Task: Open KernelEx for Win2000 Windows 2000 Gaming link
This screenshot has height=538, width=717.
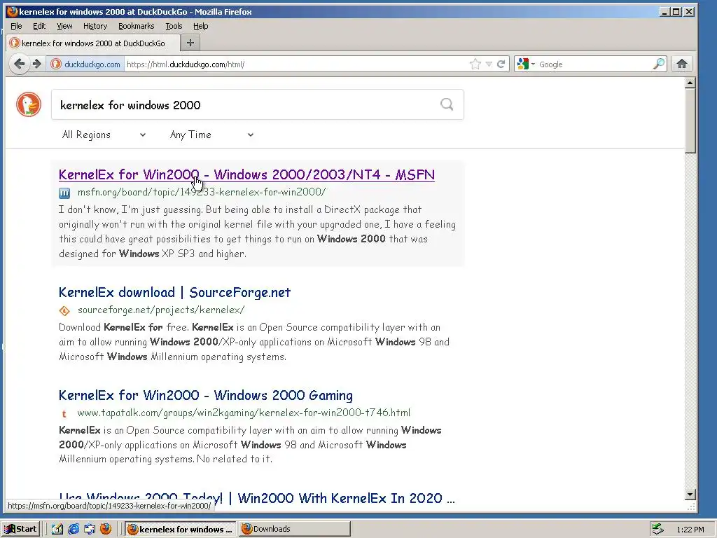Action: tap(206, 395)
